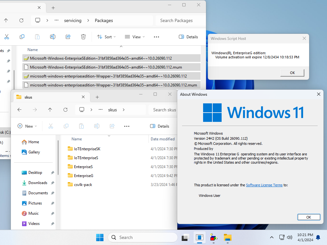The width and height of the screenshot is (327, 245).
Task: Click Date modified column header
Action: tap(163, 139)
